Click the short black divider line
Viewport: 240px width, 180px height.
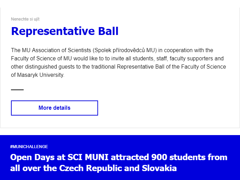coord(17,90)
